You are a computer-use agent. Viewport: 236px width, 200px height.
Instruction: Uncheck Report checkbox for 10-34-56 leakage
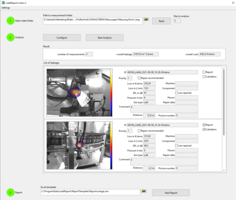[x=204, y=125]
